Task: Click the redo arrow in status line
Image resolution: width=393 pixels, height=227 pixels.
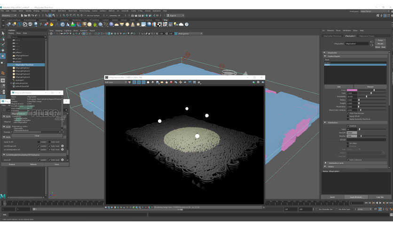Action: point(36,15)
